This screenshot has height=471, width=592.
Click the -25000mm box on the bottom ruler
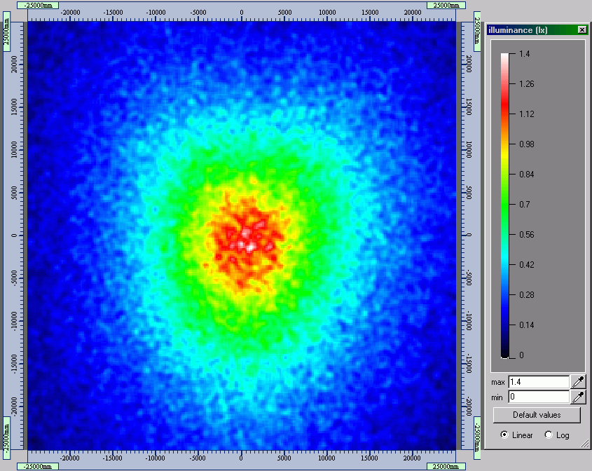[x=38, y=467]
